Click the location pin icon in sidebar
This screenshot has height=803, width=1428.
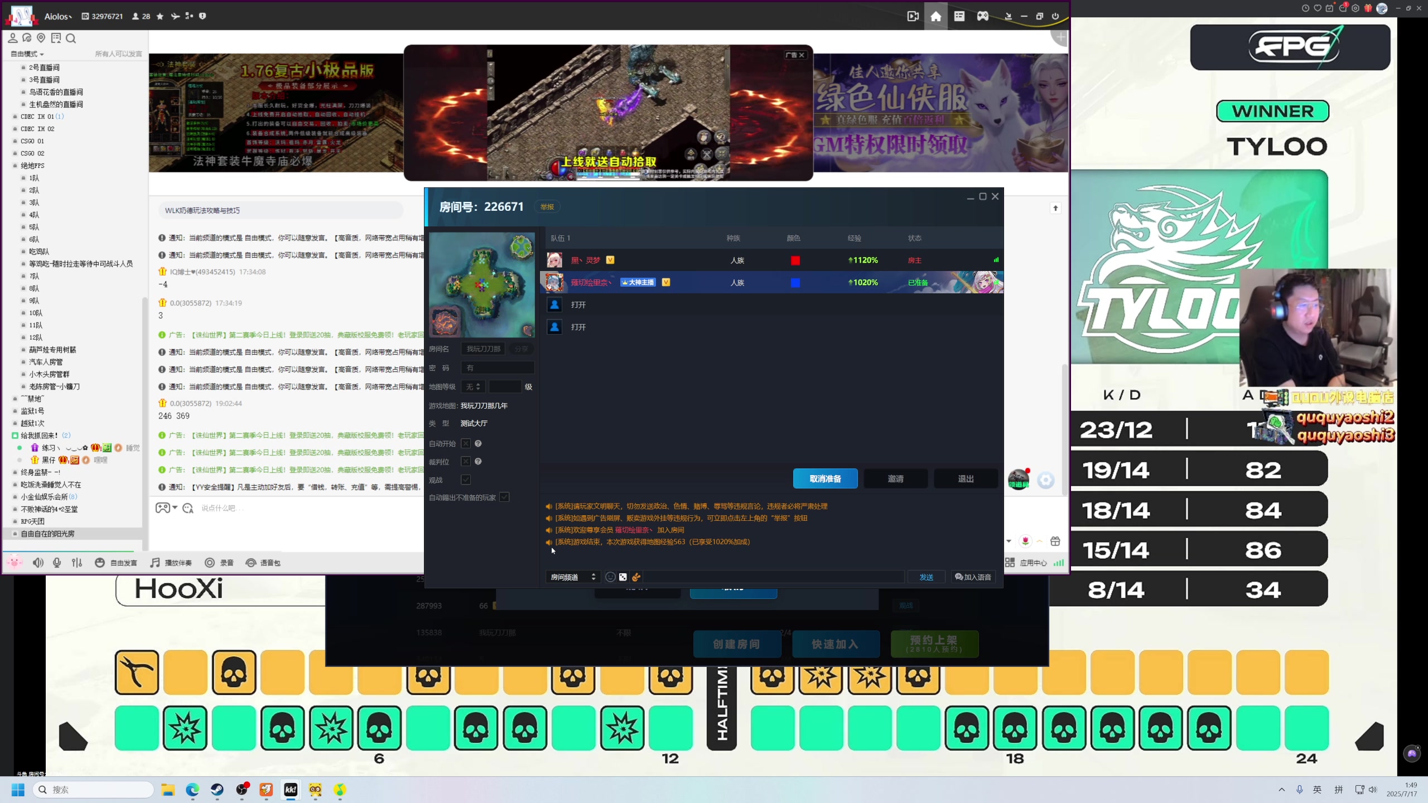41,38
